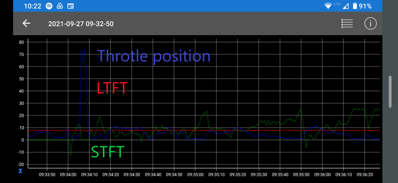Image resolution: width=398 pixels, height=183 pixels.
Task: Tap the Wi-Fi status icon
Action: (328, 6)
